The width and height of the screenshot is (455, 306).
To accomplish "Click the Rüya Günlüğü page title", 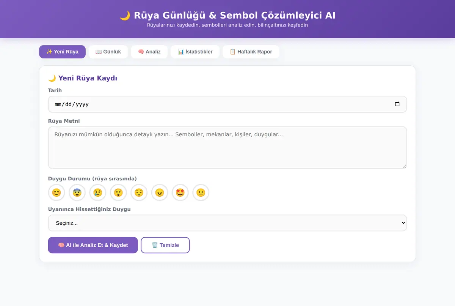I will [x=227, y=15].
